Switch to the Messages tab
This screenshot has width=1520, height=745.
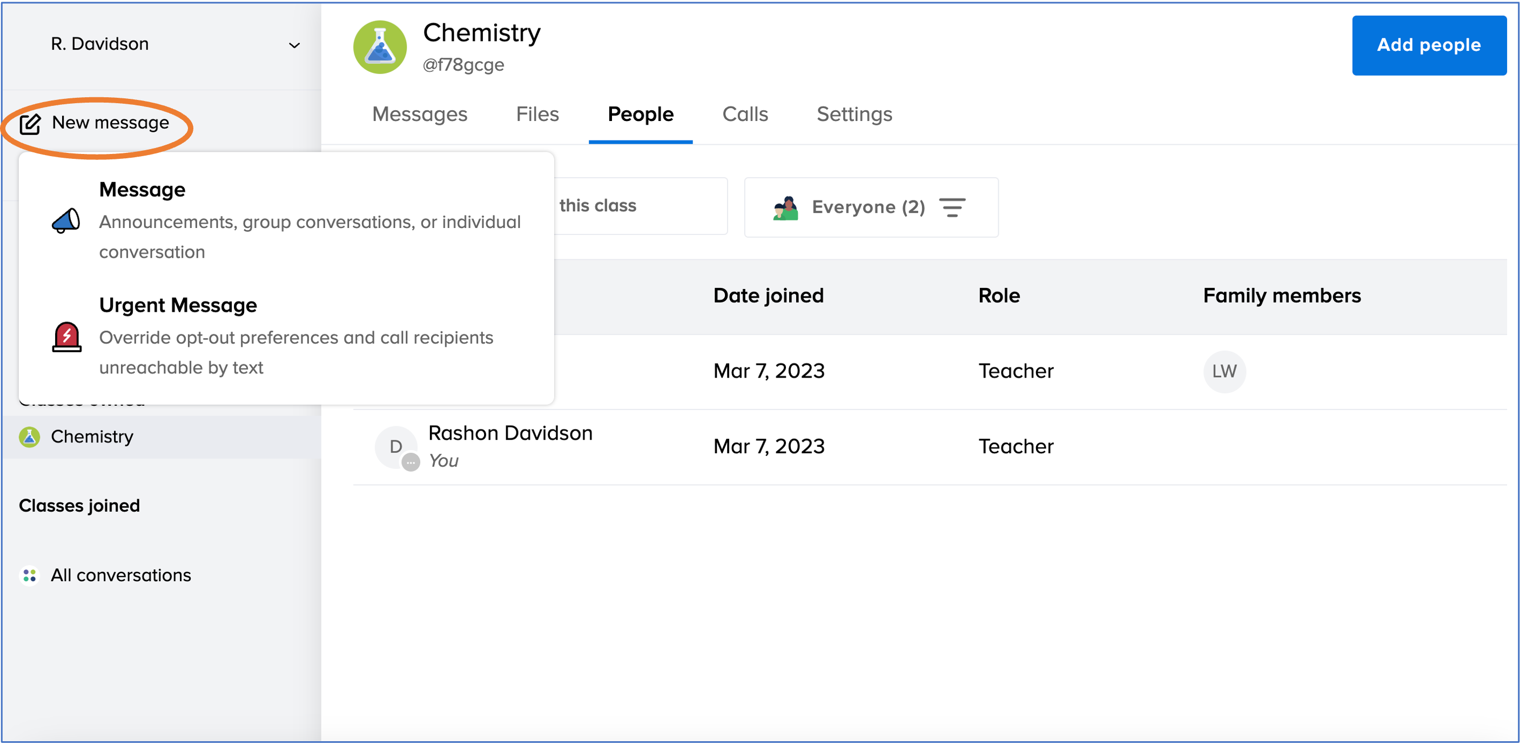pos(420,114)
